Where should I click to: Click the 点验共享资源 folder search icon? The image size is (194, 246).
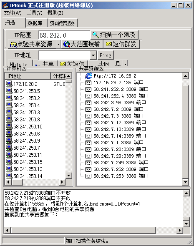click(13, 44)
